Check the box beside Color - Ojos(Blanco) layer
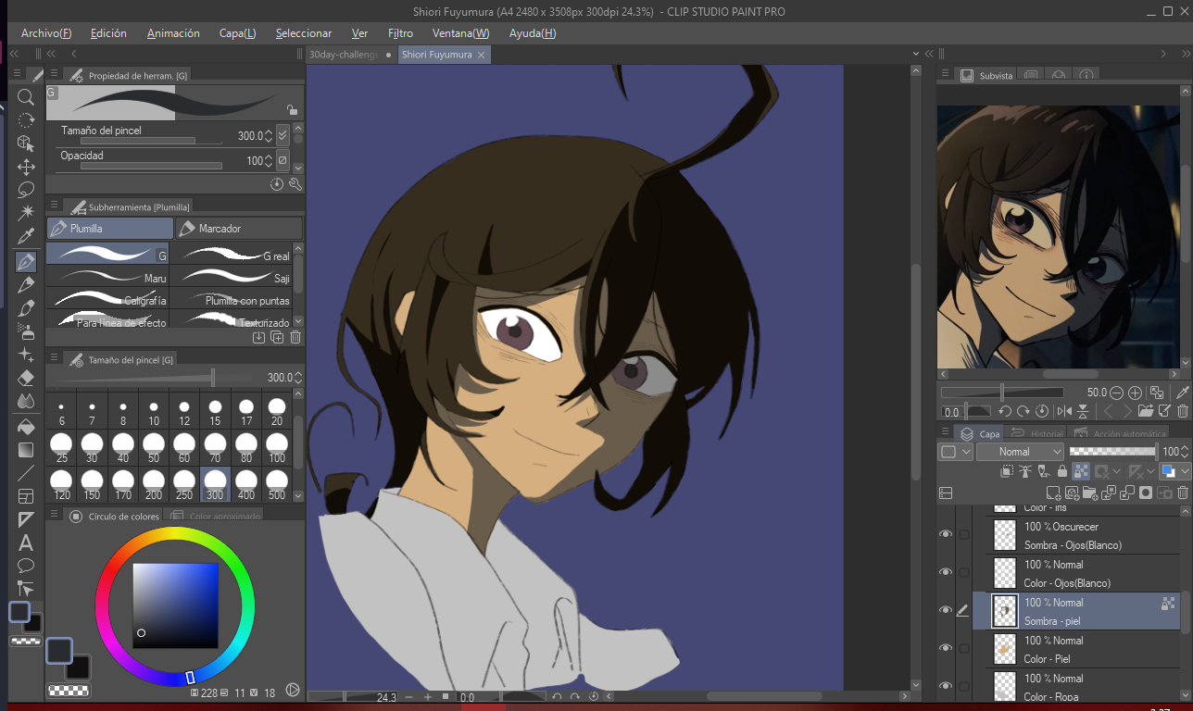 (x=964, y=572)
